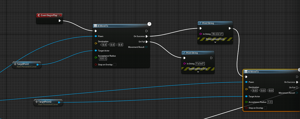Click the Acceptance Radius 5.0 value field
This screenshot has height=119, width=300.
click(x=270, y=102)
